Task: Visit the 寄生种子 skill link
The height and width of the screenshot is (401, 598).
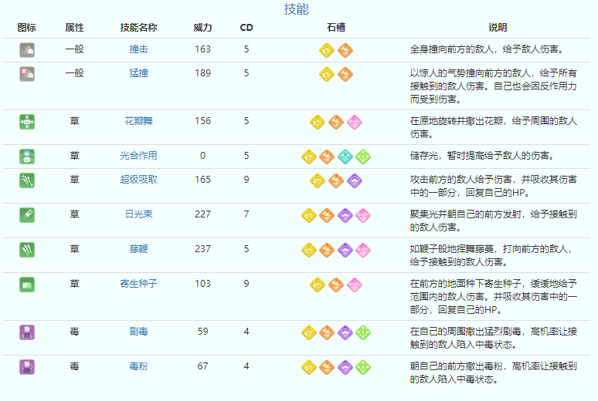Action: (x=138, y=284)
